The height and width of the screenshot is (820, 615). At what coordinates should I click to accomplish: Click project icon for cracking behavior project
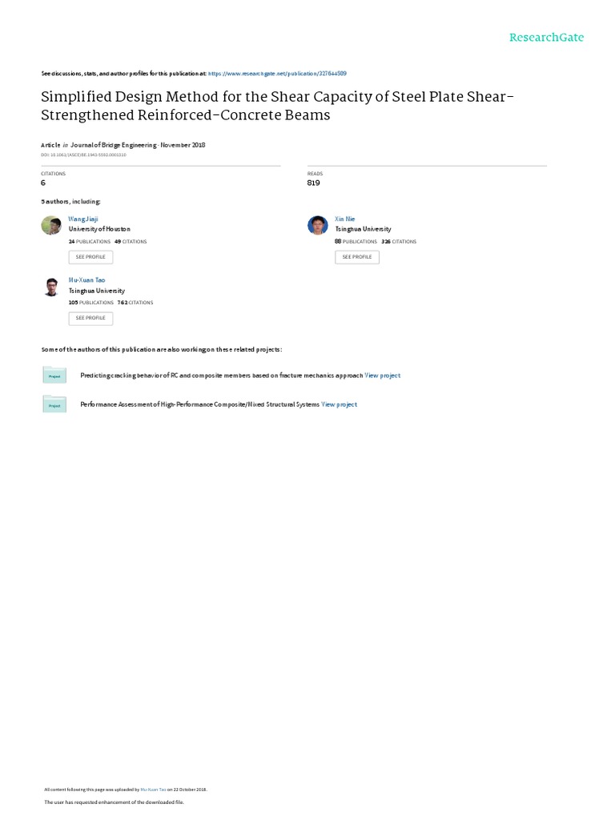(x=54, y=375)
